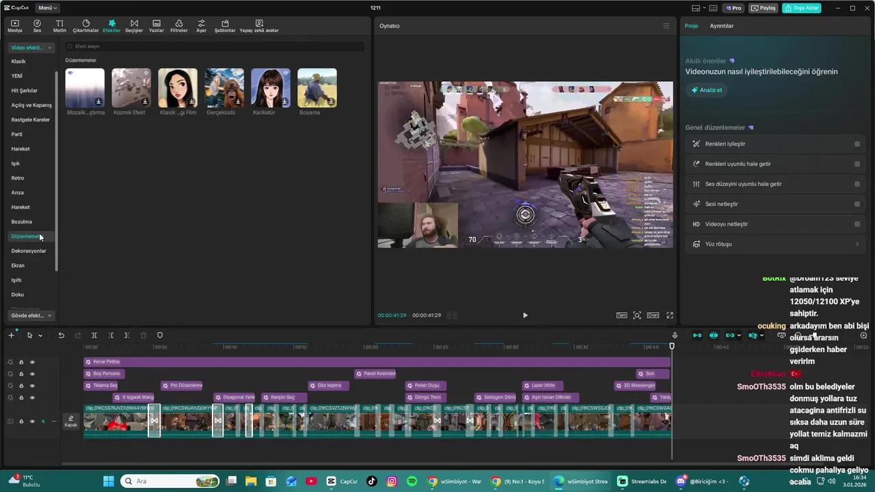Click the microphone voice-over record icon
This screenshot has width=875, height=492.
(x=675, y=336)
